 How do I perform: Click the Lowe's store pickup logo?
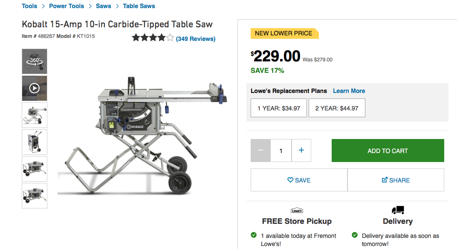pyautogui.click(x=297, y=210)
